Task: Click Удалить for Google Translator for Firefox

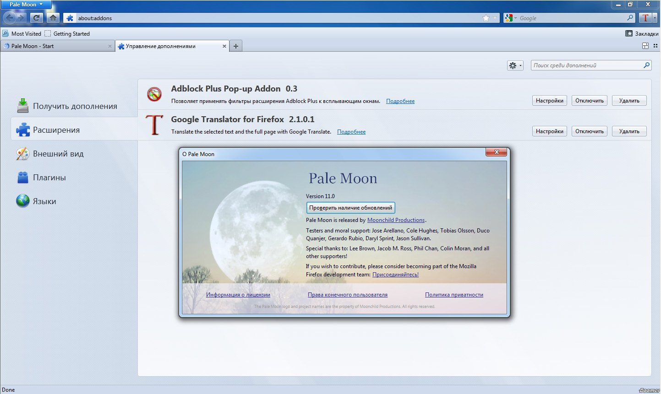Action: 629,131
